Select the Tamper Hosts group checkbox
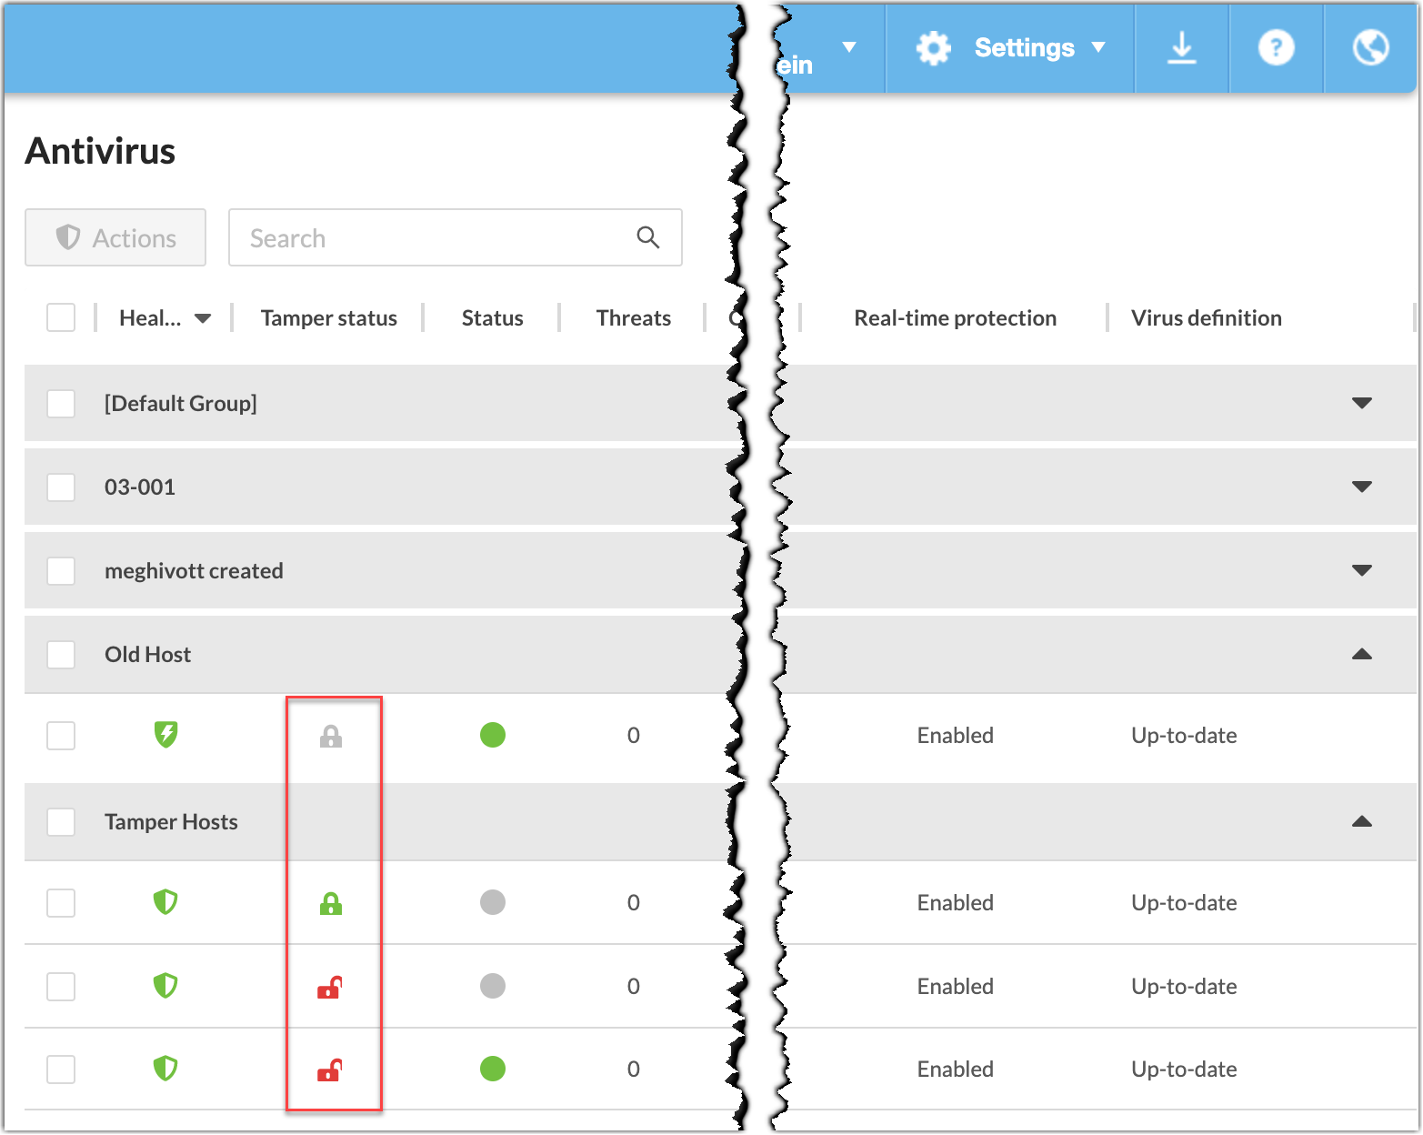The height and width of the screenshot is (1135, 1423). (x=61, y=822)
